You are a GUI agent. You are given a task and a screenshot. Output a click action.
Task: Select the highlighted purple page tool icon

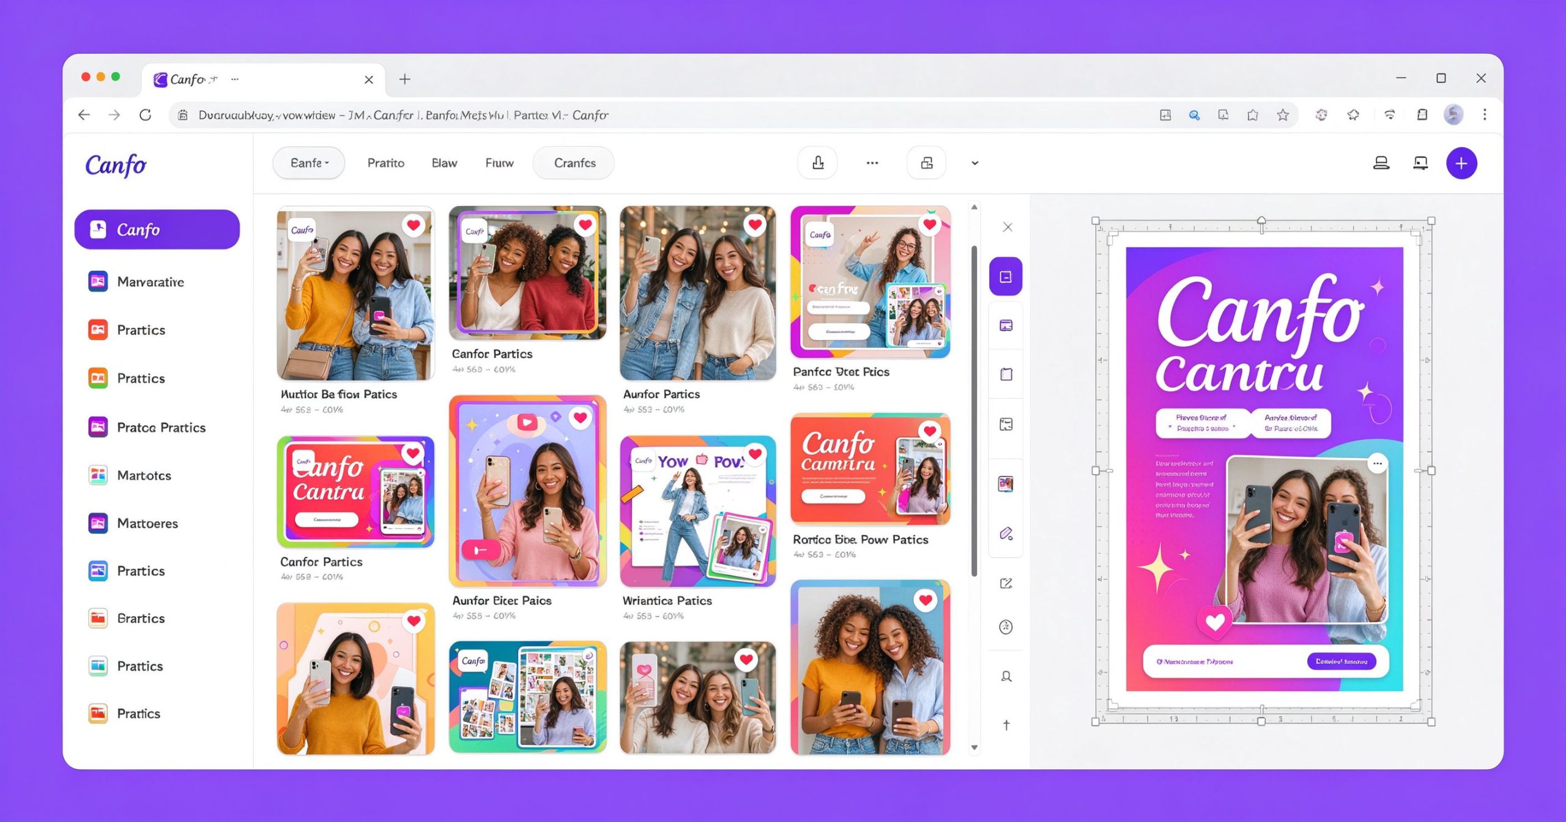click(1006, 276)
